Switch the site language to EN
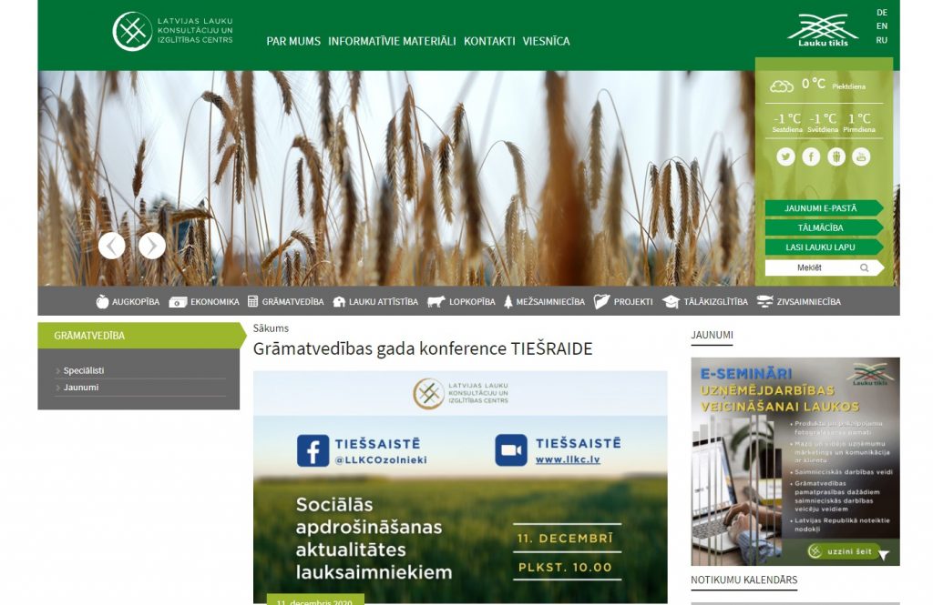Image resolution: width=933 pixels, height=605 pixels. pyautogui.click(x=882, y=26)
